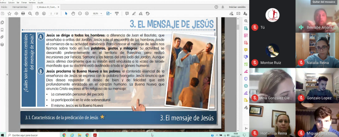Switch to the Herramientas tab

20,7
